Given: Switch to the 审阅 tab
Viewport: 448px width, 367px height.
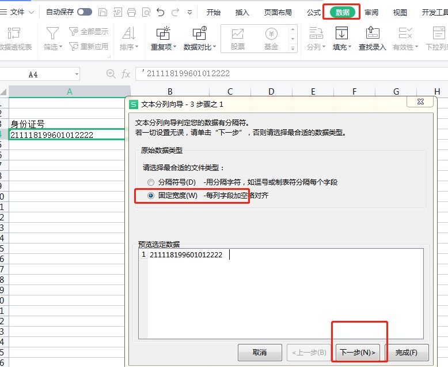Looking at the screenshot, I should [371, 12].
